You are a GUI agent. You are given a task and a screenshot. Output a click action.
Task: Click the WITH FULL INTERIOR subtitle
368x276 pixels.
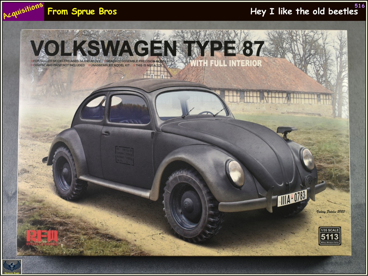pyautogui.click(x=226, y=63)
